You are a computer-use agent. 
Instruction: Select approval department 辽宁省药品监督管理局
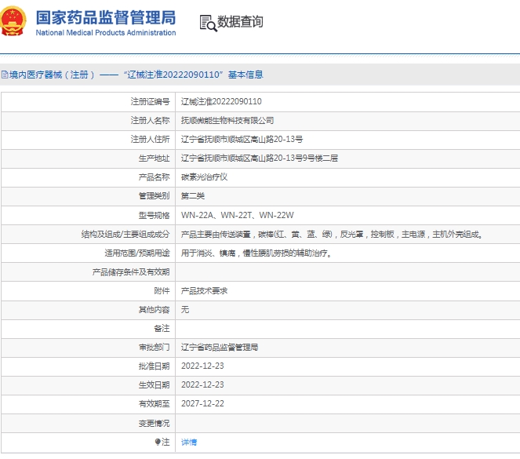click(x=219, y=348)
